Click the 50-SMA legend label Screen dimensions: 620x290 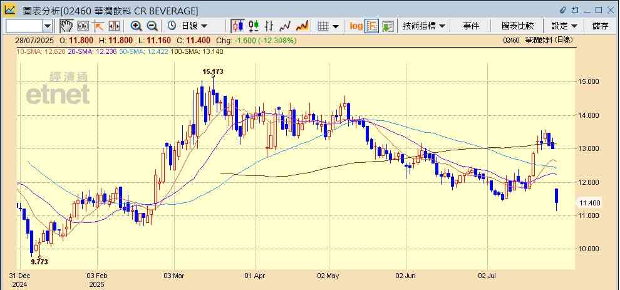[144, 51]
